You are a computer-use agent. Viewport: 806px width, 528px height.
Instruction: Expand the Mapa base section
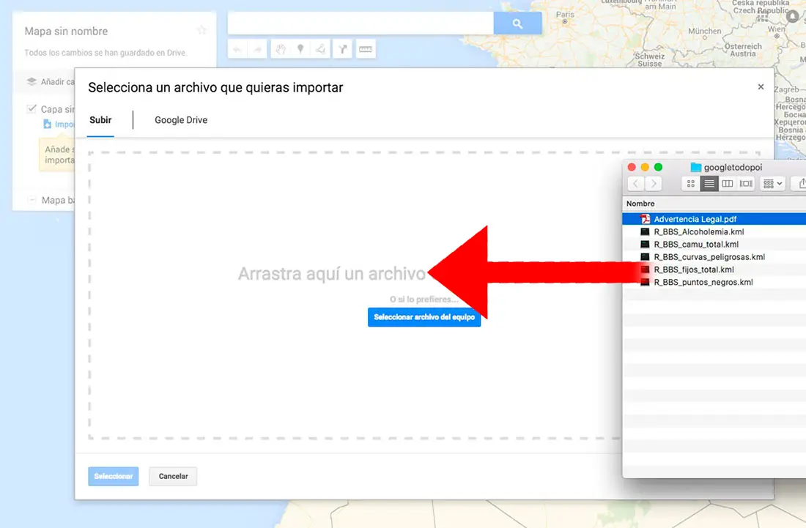click(33, 199)
